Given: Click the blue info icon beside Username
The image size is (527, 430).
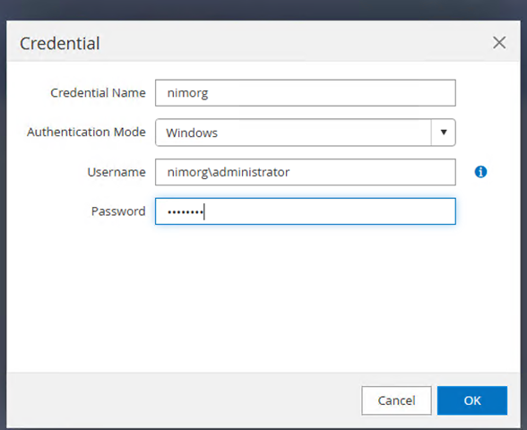Looking at the screenshot, I should pos(480,172).
